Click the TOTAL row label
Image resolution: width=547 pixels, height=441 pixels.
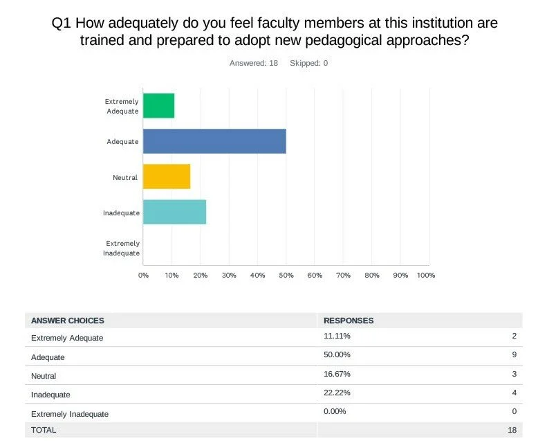pos(44,430)
